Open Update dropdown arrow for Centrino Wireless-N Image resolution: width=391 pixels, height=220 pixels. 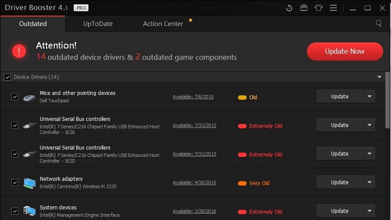pos(369,182)
